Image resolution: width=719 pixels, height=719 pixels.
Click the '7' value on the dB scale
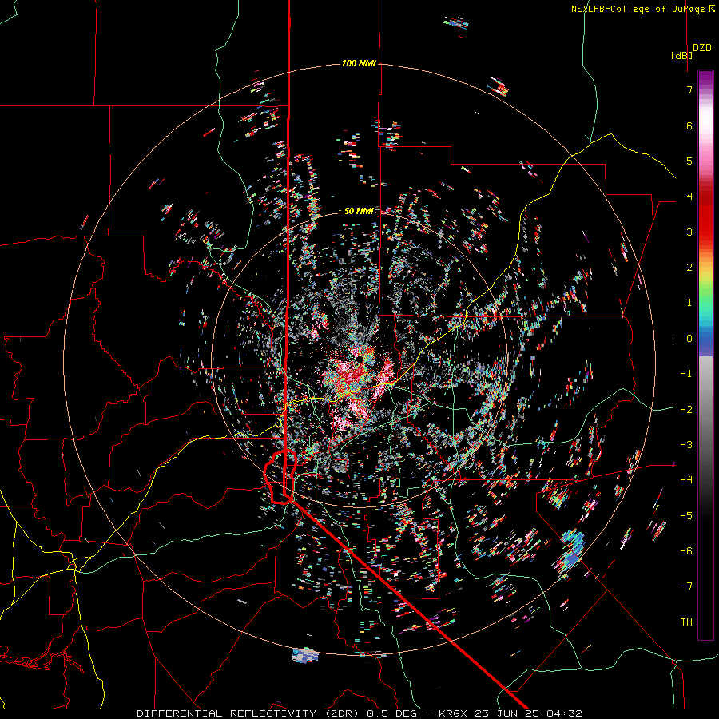pos(689,89)
